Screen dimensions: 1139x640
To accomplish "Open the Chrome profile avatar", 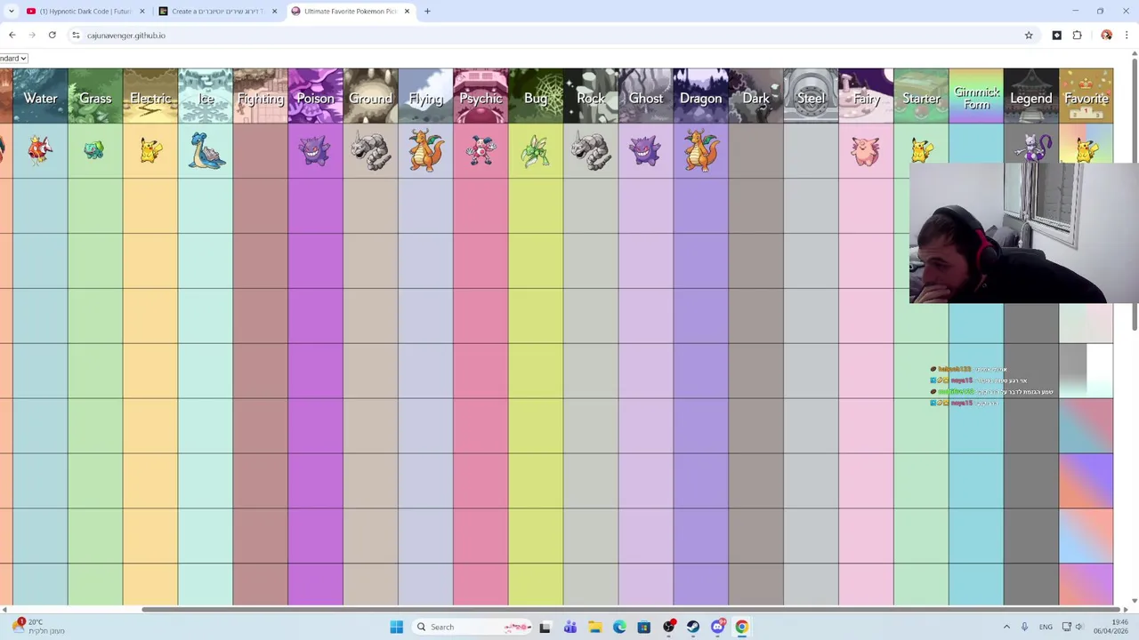I will [1106, 36].
